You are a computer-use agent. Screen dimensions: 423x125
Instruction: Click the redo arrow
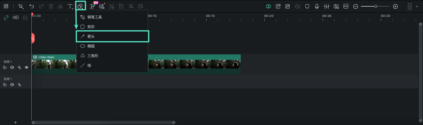point(41,6)
